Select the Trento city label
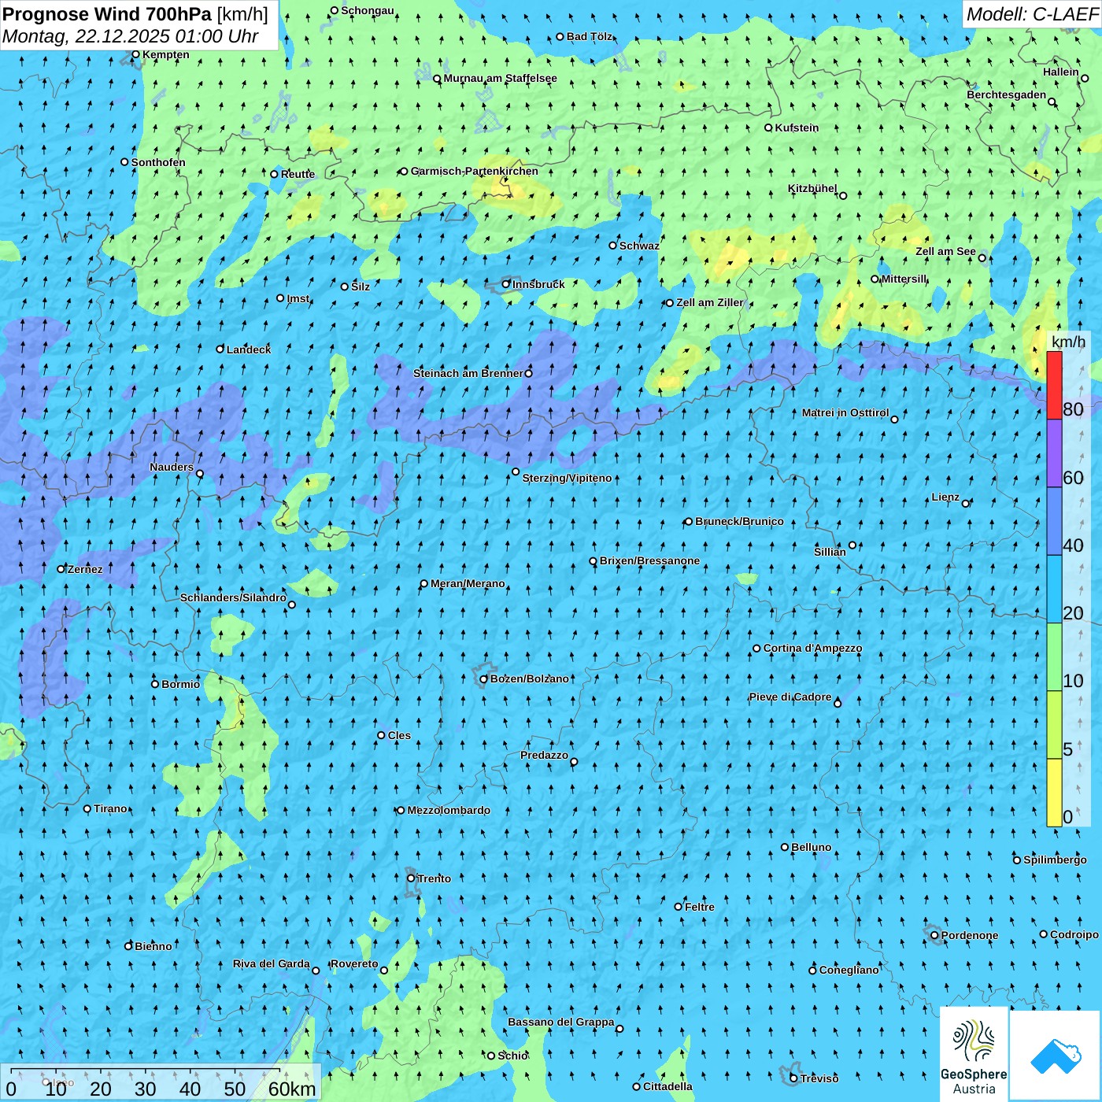The width and height of the screenshot is (1102, 1102). pyautogui.click(x=434, y=878)
